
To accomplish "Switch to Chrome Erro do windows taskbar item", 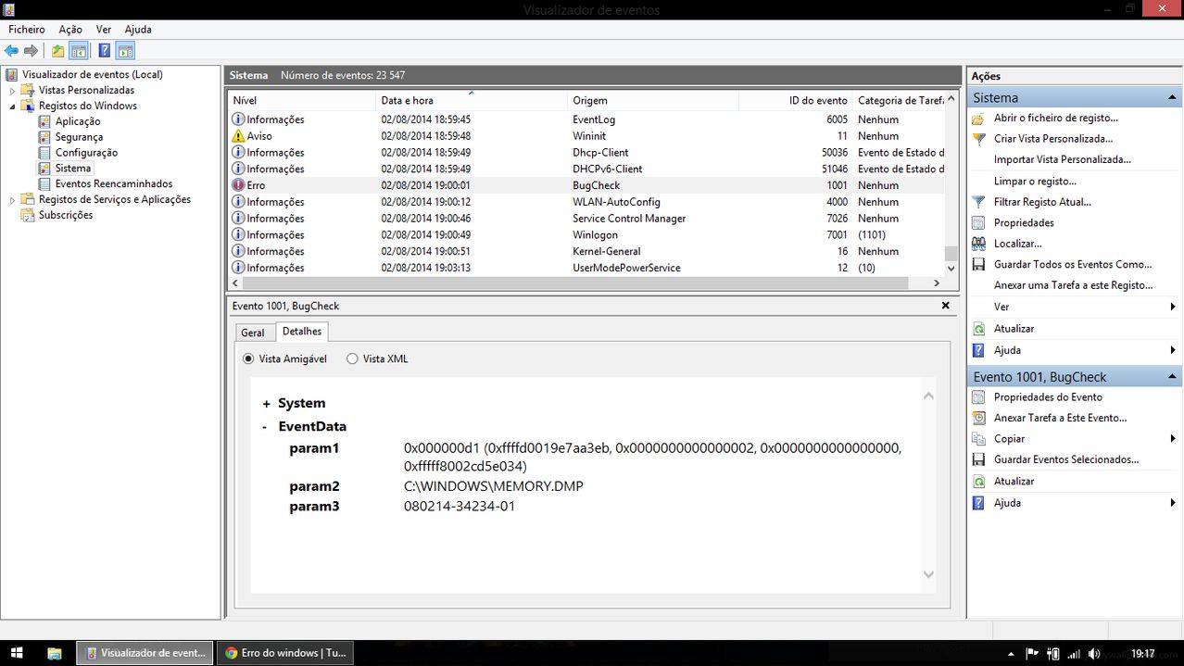I will coord(286,653).
